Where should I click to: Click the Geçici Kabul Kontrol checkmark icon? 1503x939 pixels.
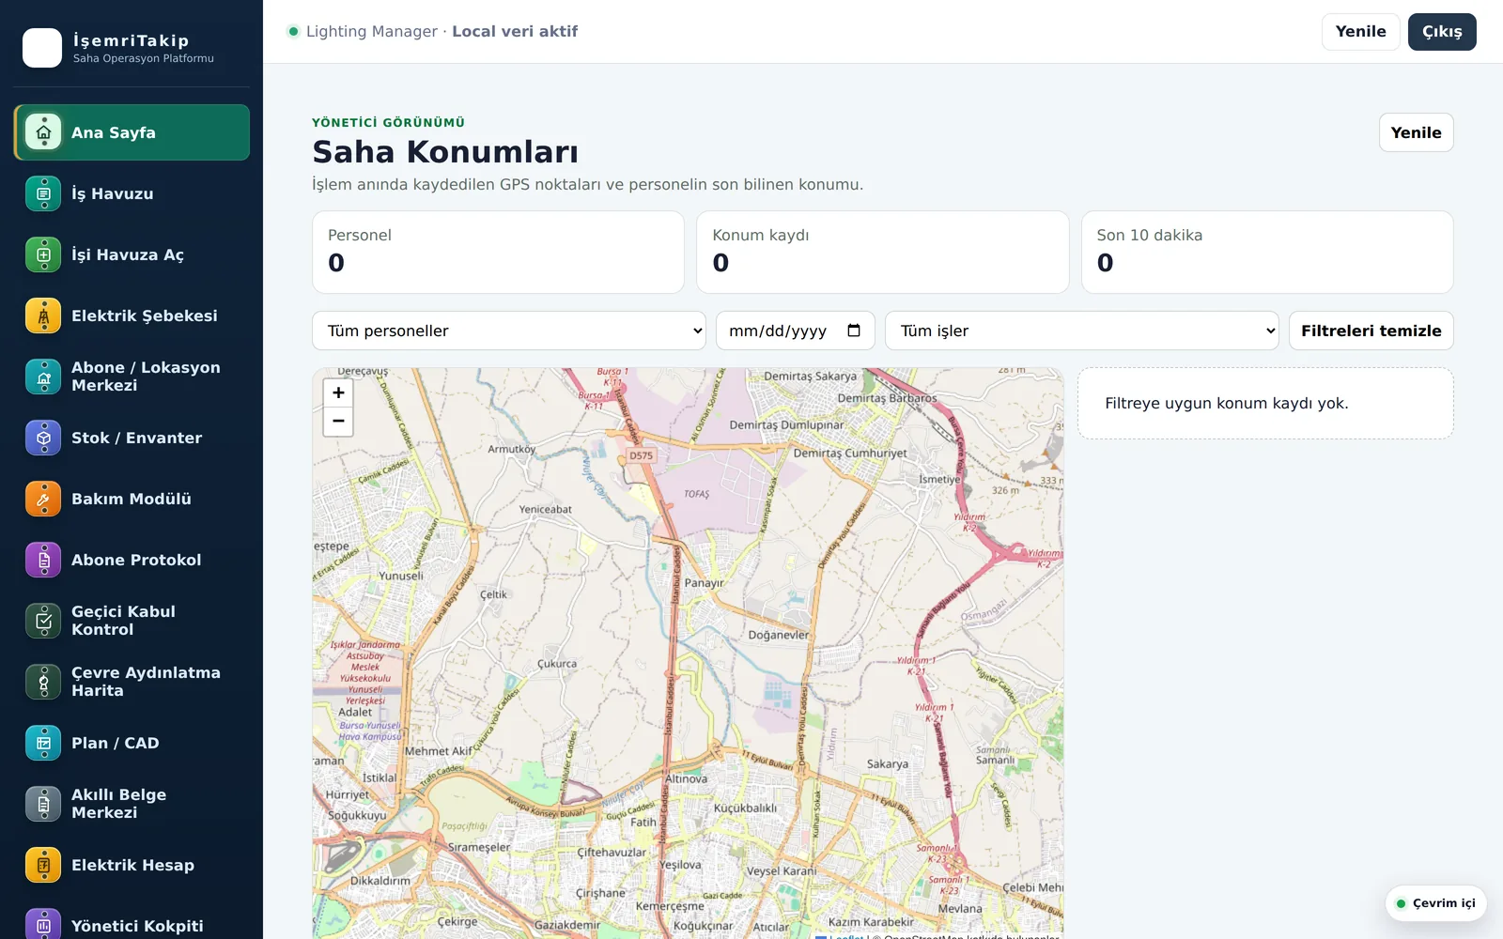pos(43,621)
